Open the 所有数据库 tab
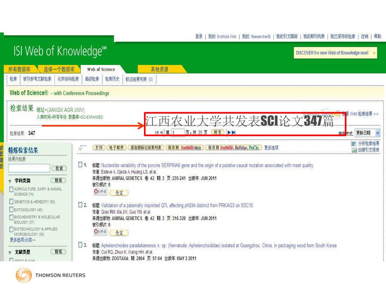Viewport: 386px width, 290px height. tap(20, 69)
